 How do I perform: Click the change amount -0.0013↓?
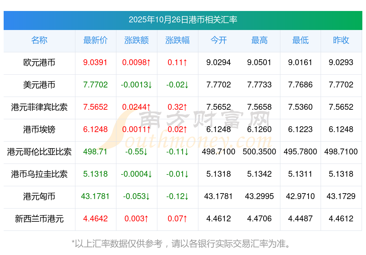coord(137,85)
